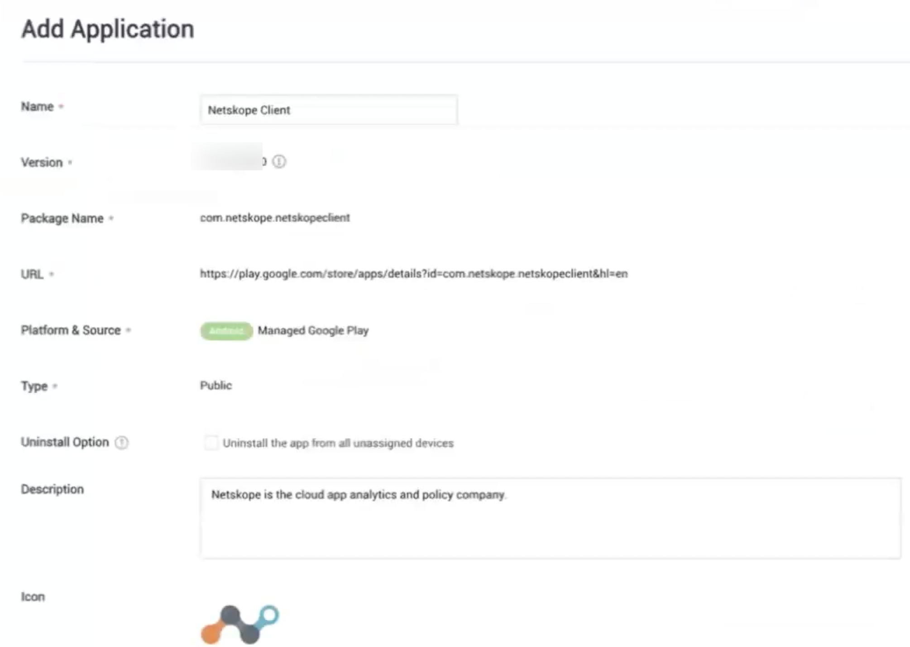Click the Icon field label
910x647 pixels.
tap(33, 597)
